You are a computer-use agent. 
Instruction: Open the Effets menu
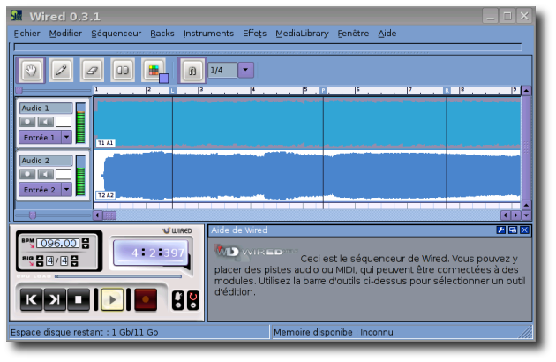click(254, 34)
